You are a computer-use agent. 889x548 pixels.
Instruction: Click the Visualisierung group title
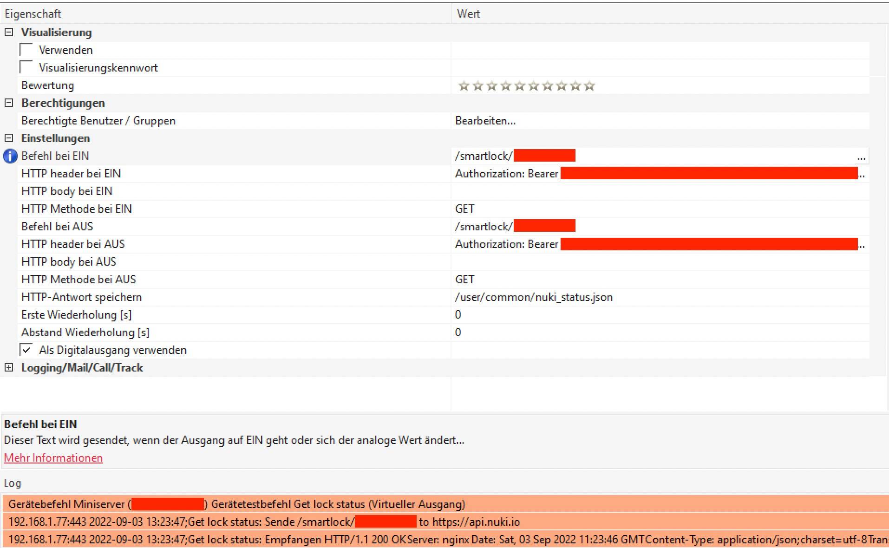pos(57,33)
